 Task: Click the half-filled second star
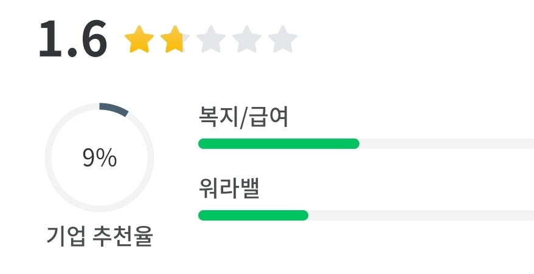click(x=173, y=40)
